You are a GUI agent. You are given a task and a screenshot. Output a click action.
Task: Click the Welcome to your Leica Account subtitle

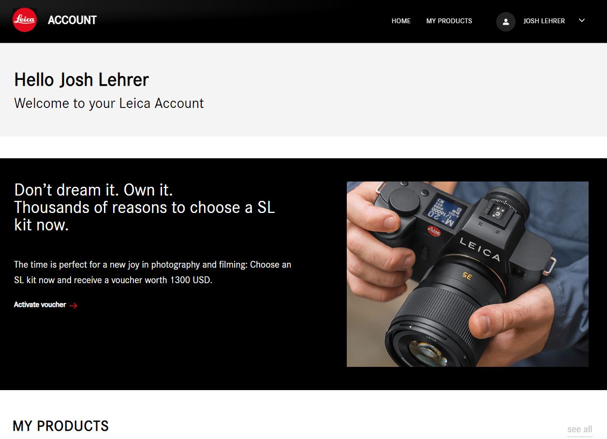[x=109, y=103]
